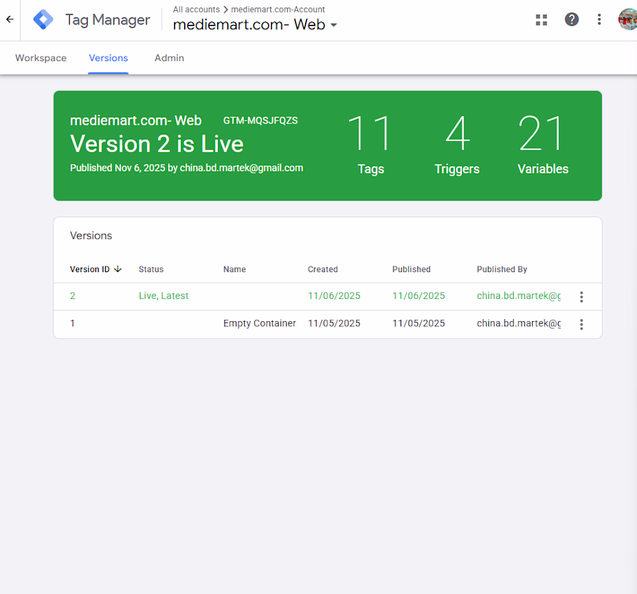The width and height of the screenshot is (637, 594).
Task: Go back using the arrow icon
Action: [10, 19]
